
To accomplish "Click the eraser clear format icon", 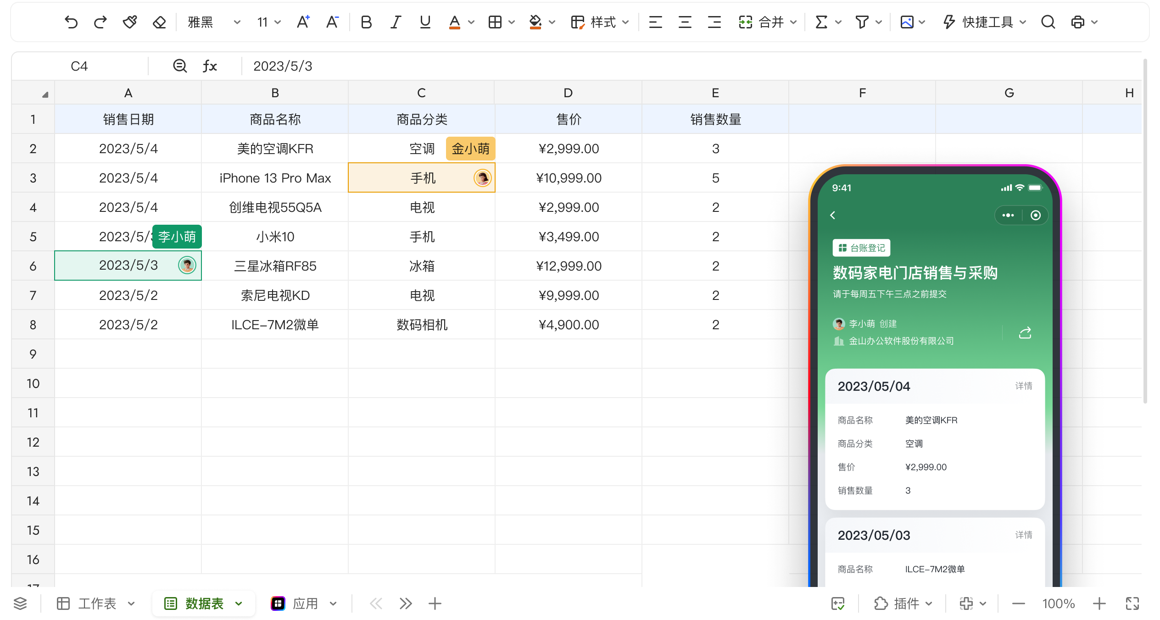I will [159, 22].
